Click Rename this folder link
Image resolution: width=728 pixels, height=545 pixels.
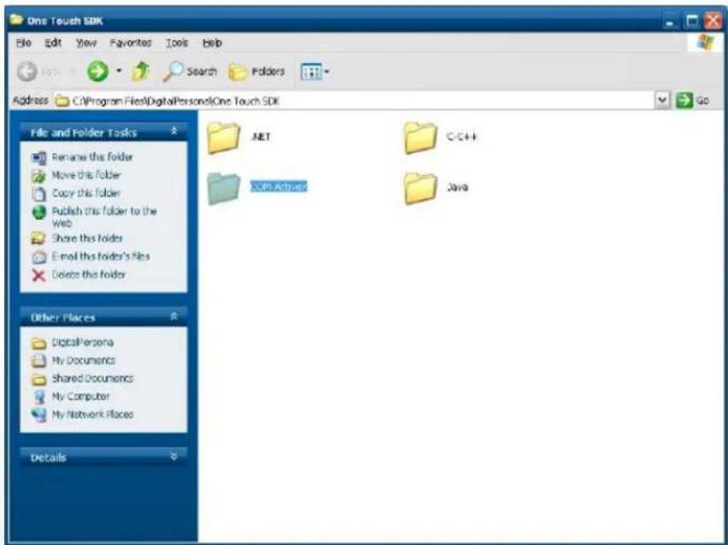92,157
